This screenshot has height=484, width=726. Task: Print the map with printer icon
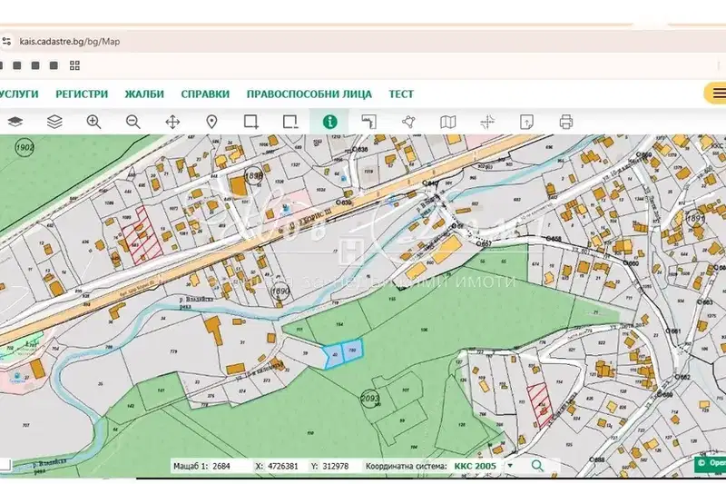coord(565,122)
